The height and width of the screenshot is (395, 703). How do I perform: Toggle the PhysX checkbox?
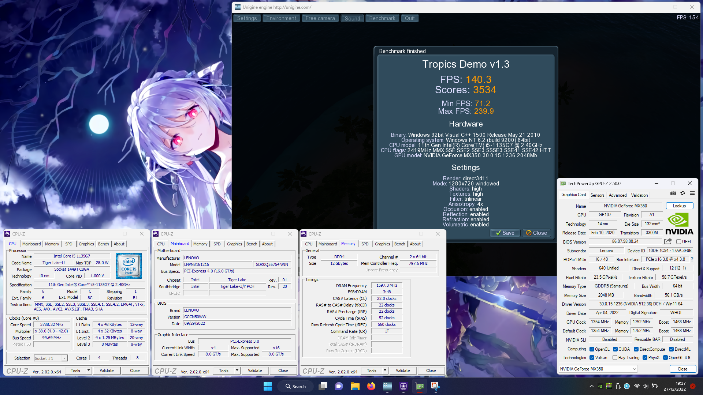tap(645, 358)
